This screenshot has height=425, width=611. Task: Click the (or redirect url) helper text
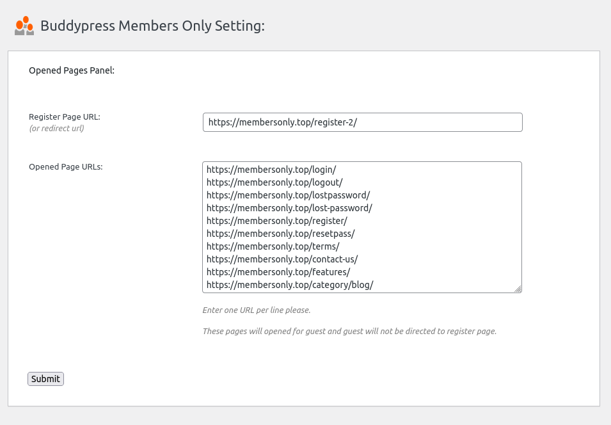56,128
